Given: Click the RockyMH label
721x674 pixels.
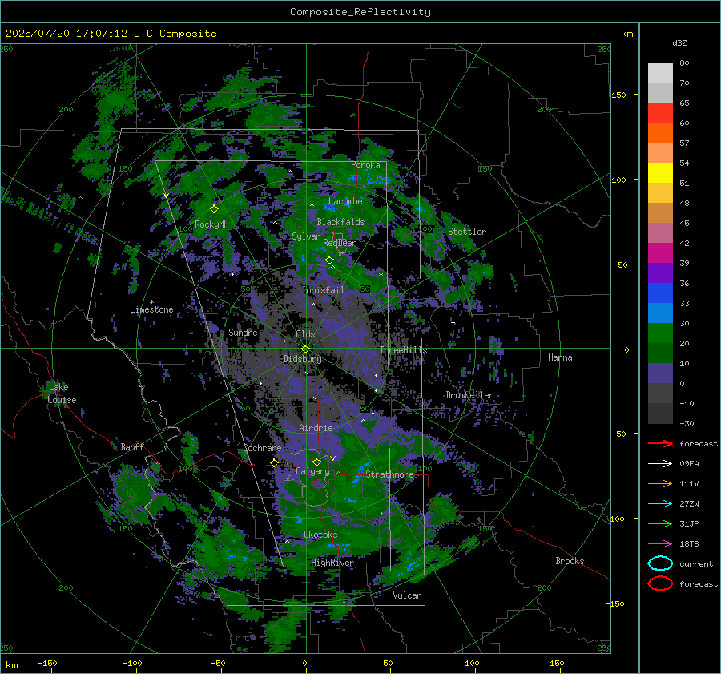Looking at the screenshot, I should tap(211, 224).
